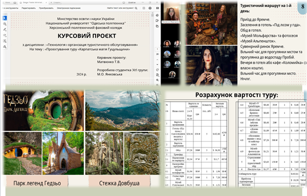Open the topmost icon in right side panel

[x=157, y=15]
